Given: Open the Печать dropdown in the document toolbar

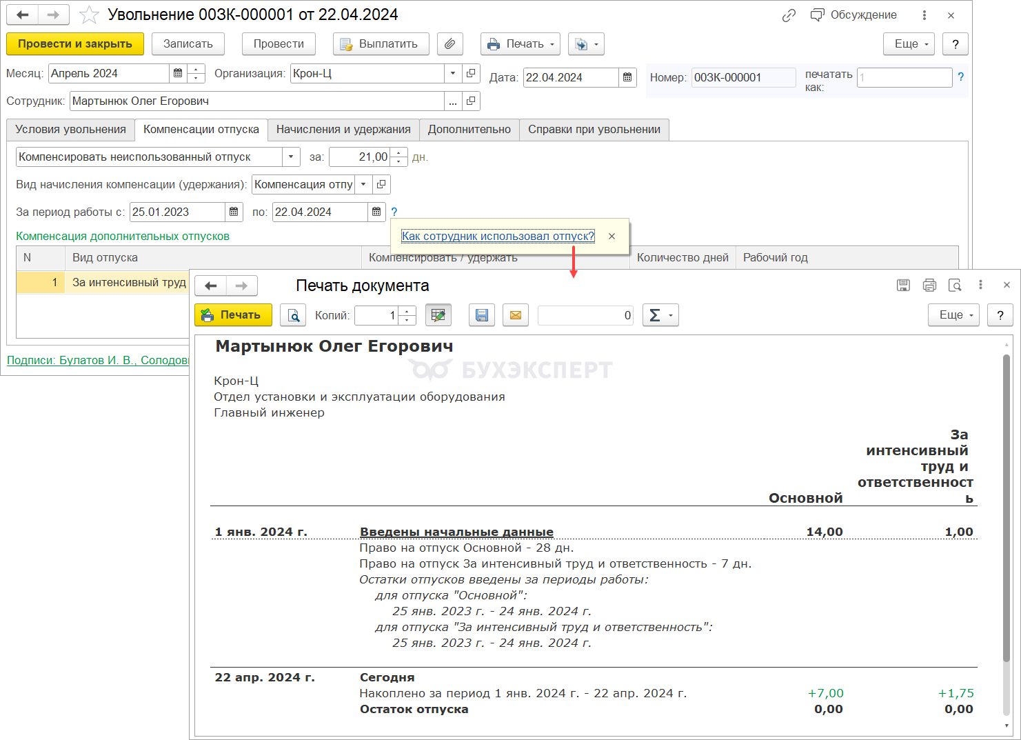Looking at the screenshot, I should coord(520,44).
